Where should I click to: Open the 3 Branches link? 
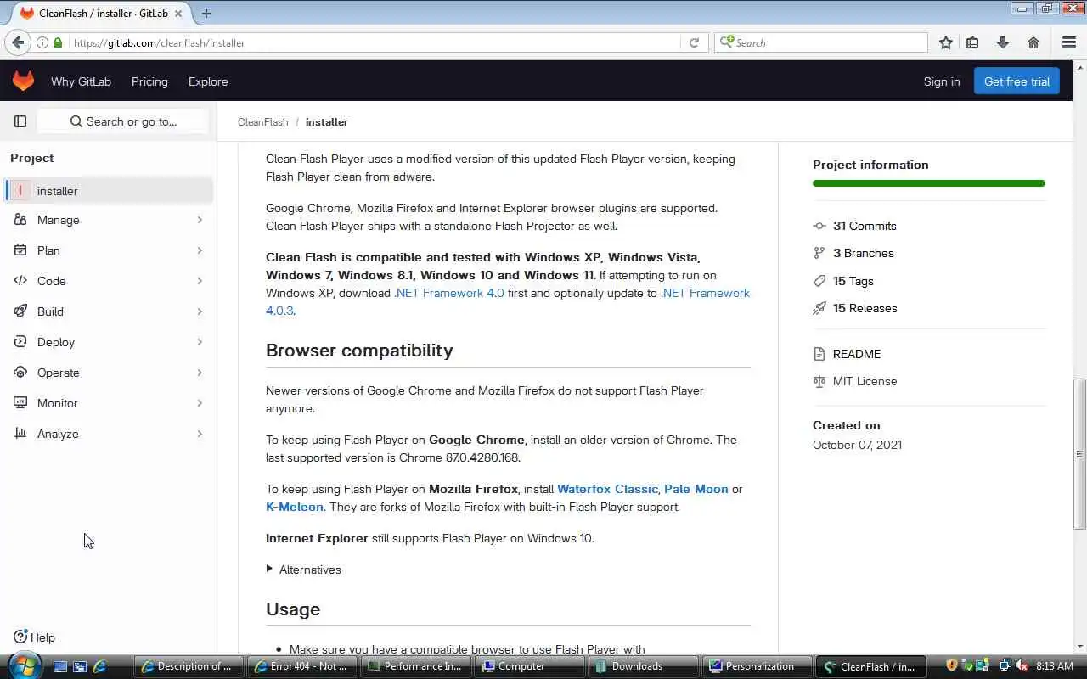[864, 253]
